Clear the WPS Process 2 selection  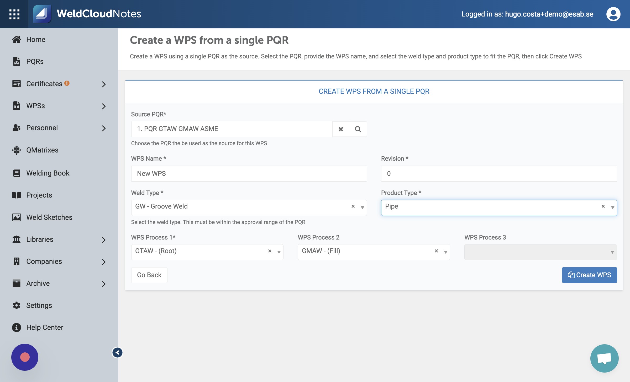click(436, 251)
